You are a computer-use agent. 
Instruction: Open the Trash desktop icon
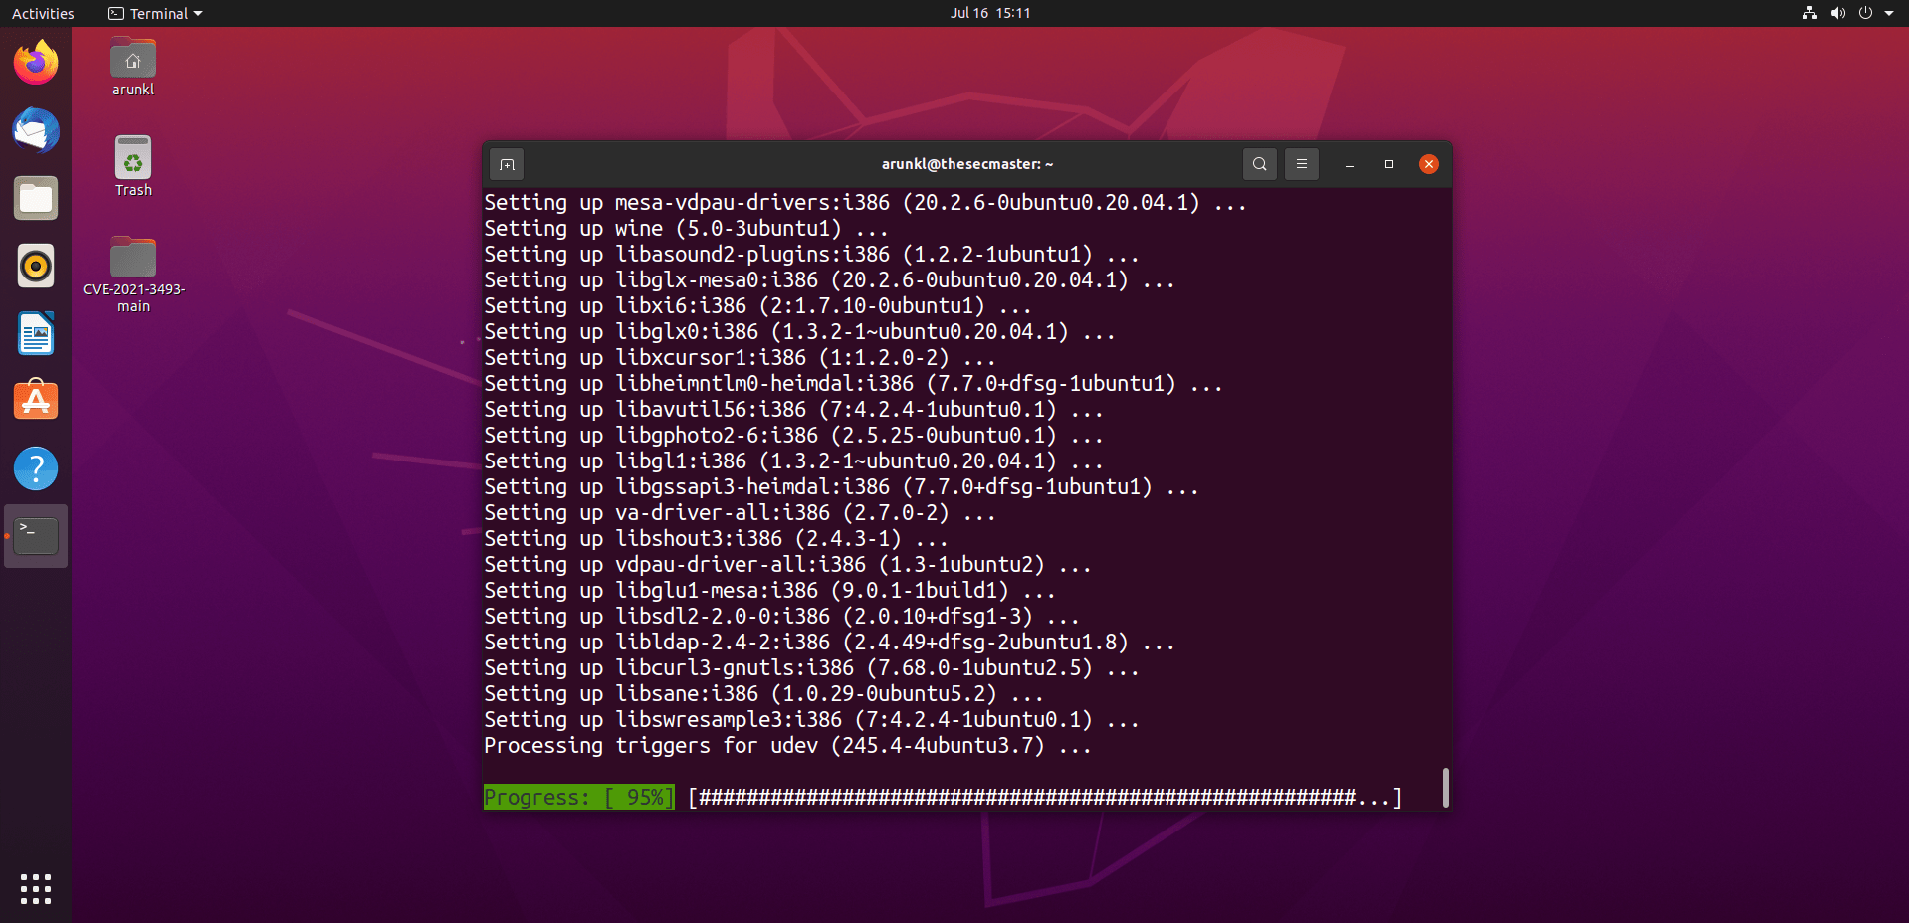tap(133, 166)
